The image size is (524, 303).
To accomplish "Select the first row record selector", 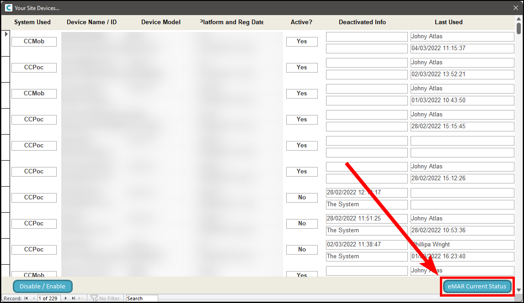I will (x=5, y=43).
